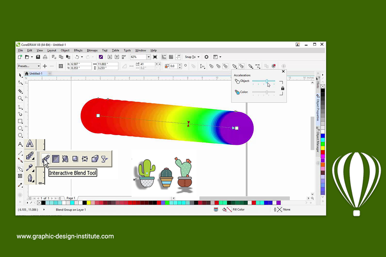This screenshot has height=257, width=386.
Task: Open the Effects menu
Action: [78, 50]
